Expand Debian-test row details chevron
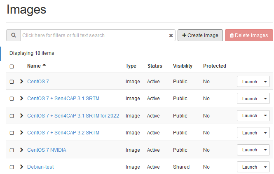 click(x=22, y=167)
